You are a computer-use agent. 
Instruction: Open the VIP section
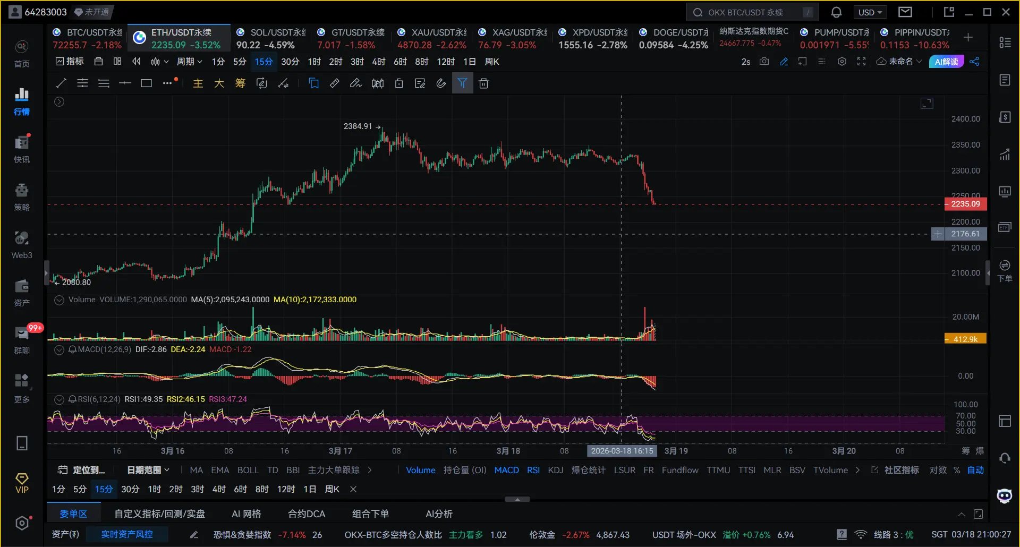22,483
